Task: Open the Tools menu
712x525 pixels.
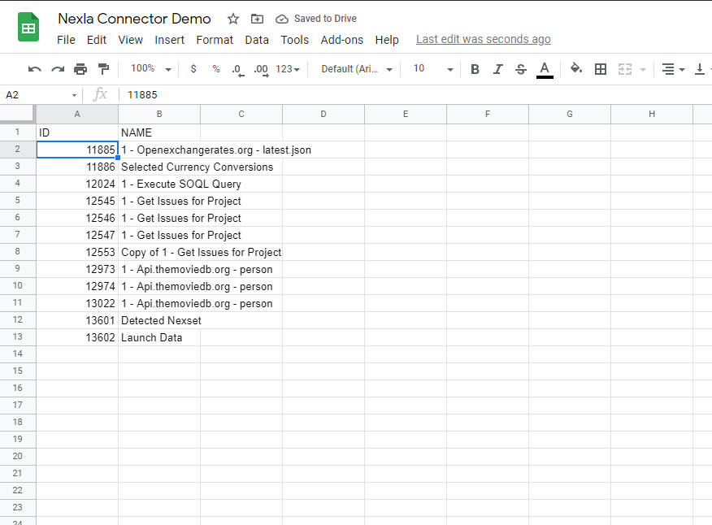Action: [295, 40]
